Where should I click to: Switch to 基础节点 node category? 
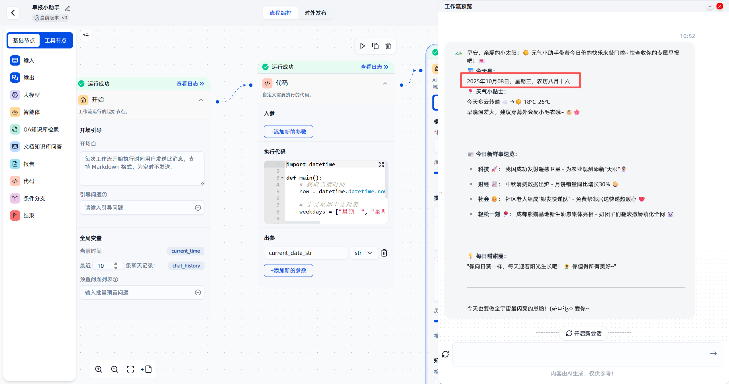[24, 40]
